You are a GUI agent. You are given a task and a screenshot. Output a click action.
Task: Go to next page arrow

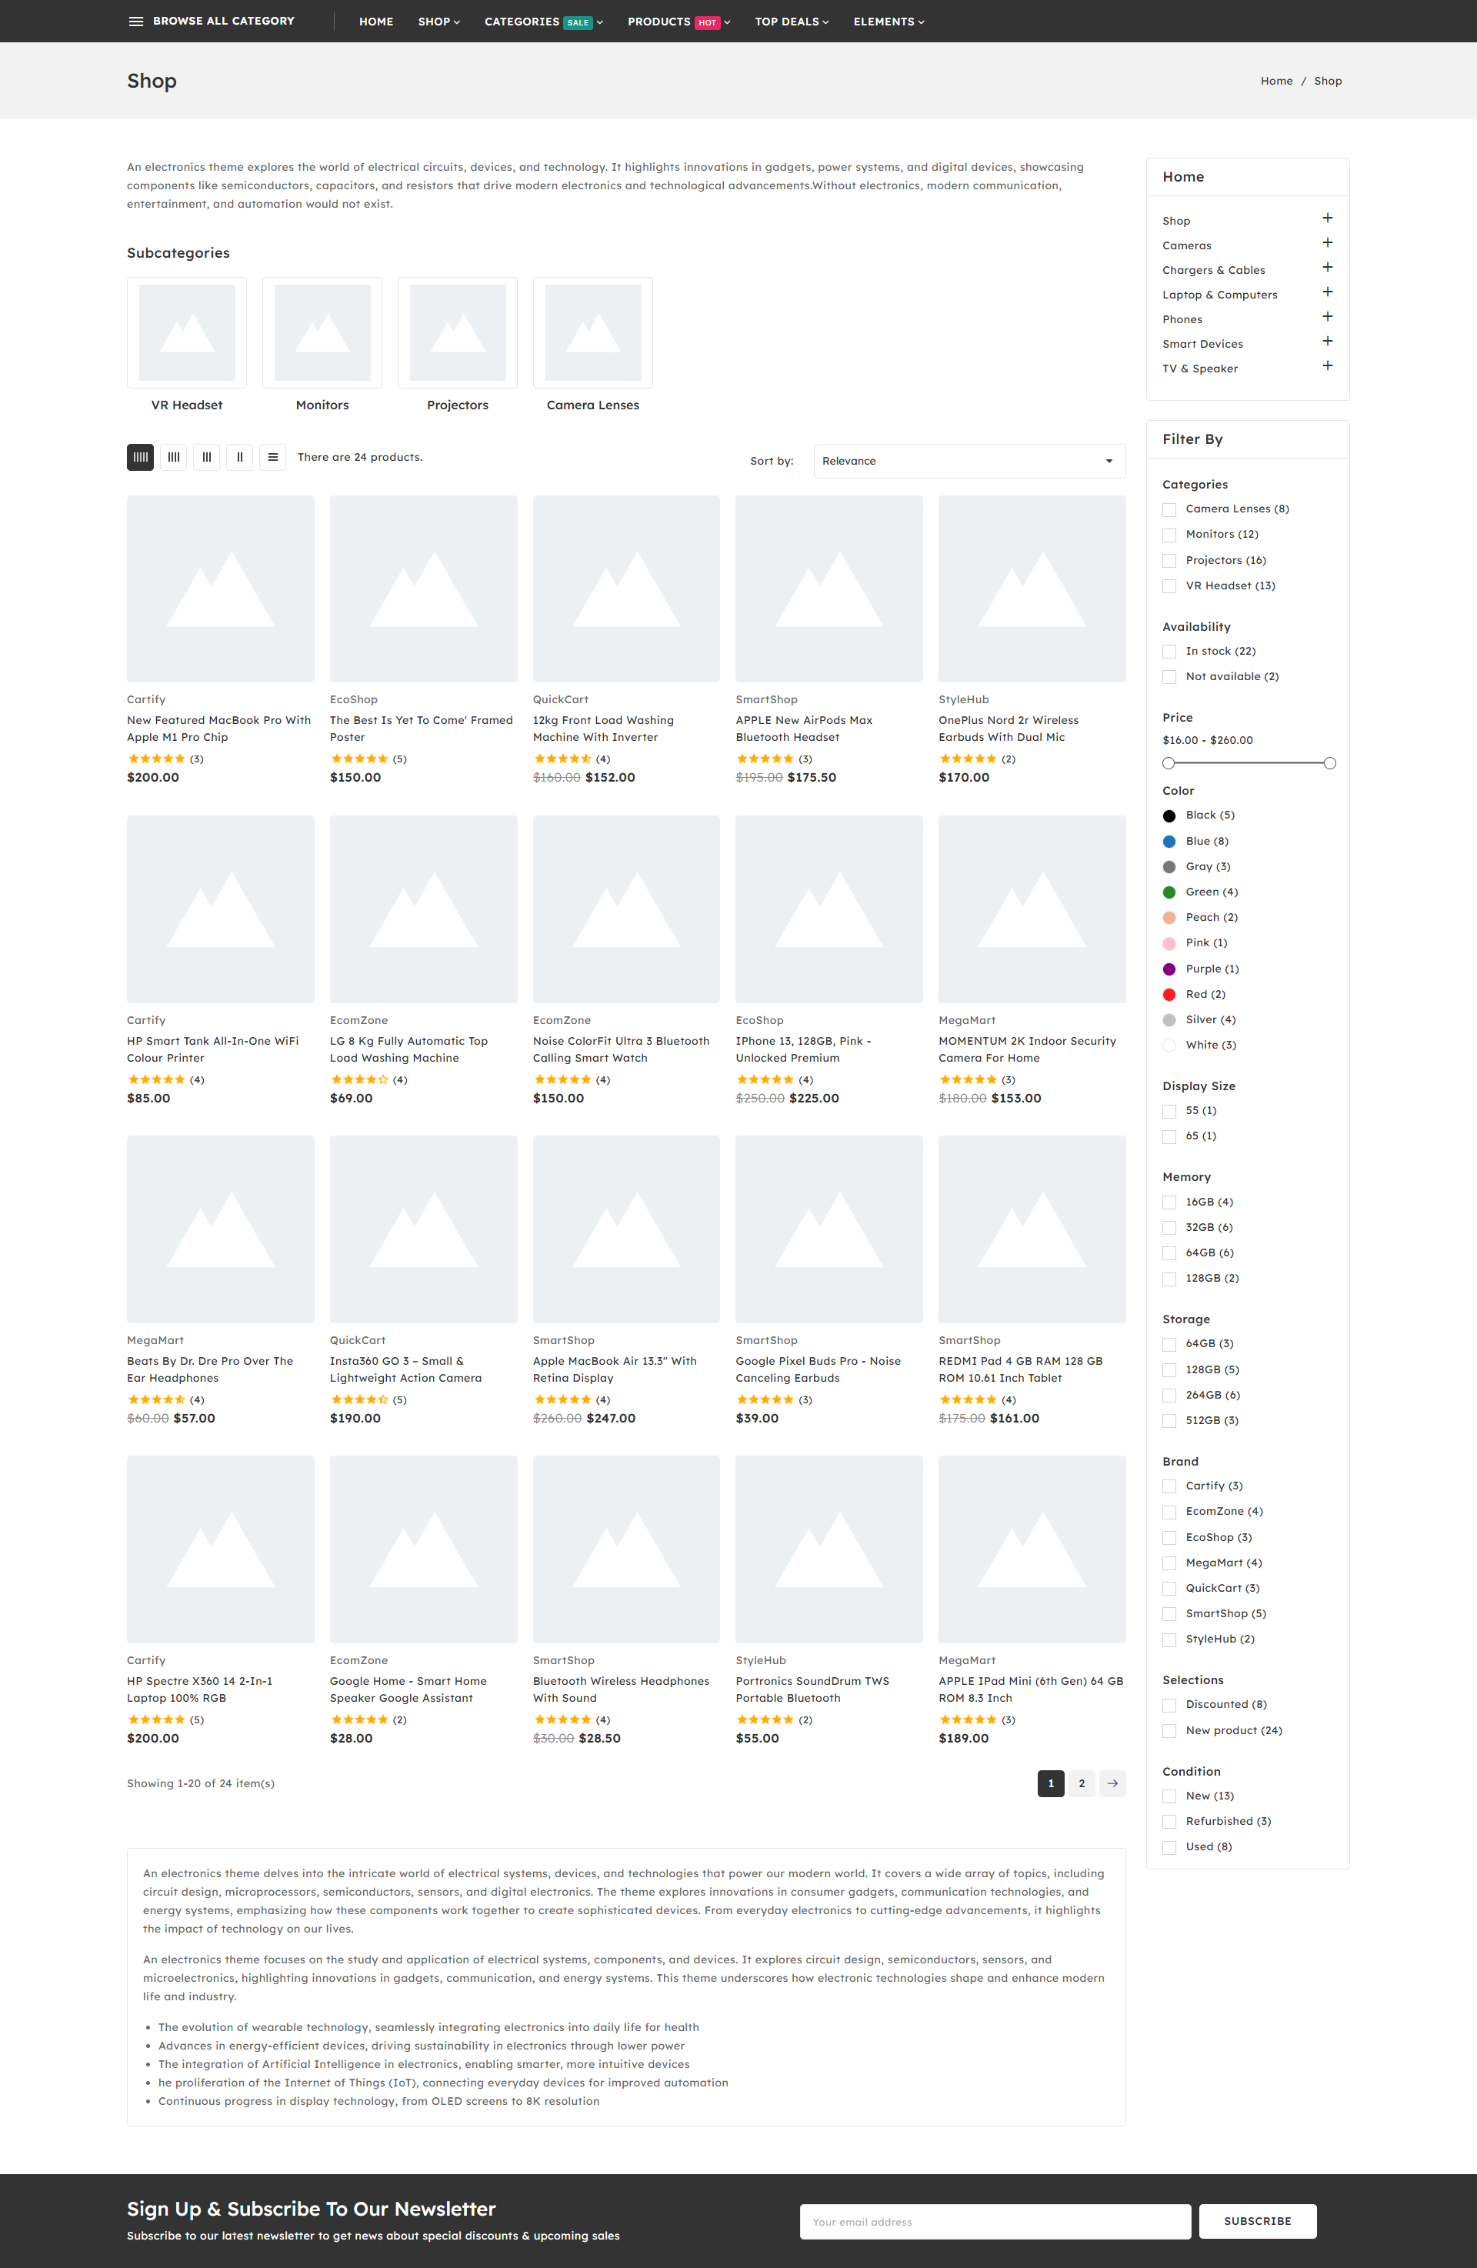(1112, 1784)
